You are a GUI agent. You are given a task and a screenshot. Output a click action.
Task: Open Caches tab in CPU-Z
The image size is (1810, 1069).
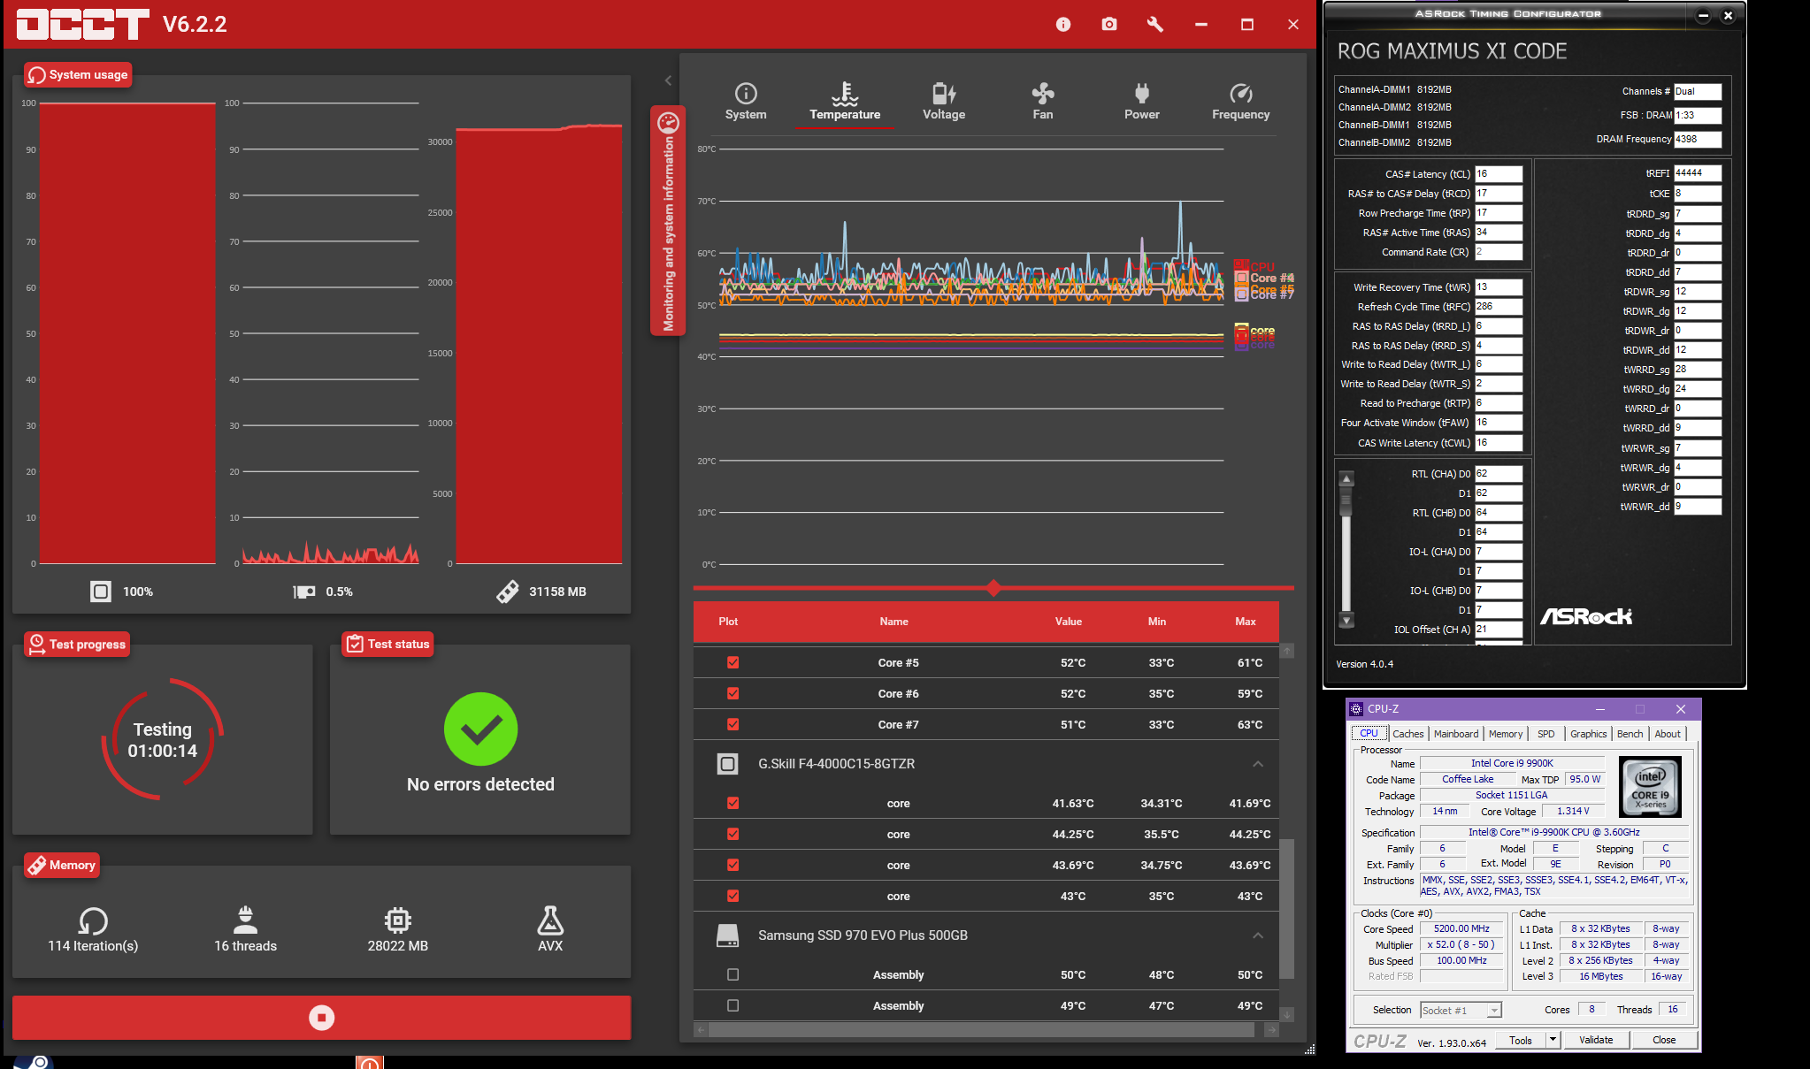(1407, 734)
